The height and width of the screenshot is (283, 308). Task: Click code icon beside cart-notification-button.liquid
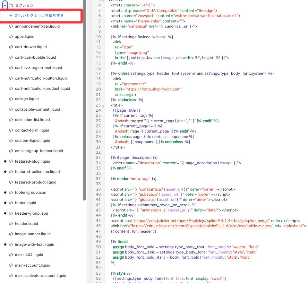pyautogui.click(x=11, y=78)
